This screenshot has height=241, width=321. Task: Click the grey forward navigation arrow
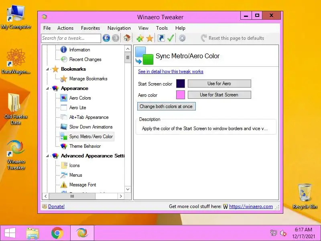pos(116,38)
